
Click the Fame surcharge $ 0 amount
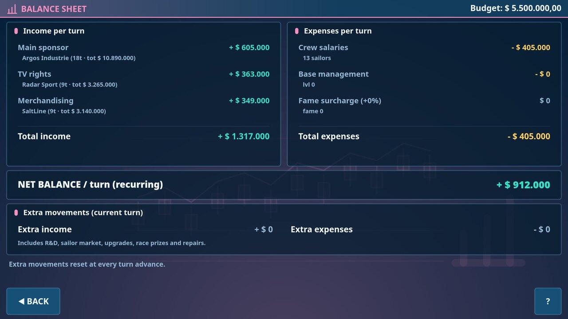[x=545, y=101]
